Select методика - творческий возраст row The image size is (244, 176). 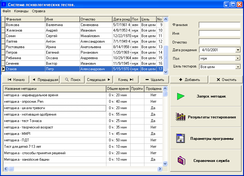(83, 127)
